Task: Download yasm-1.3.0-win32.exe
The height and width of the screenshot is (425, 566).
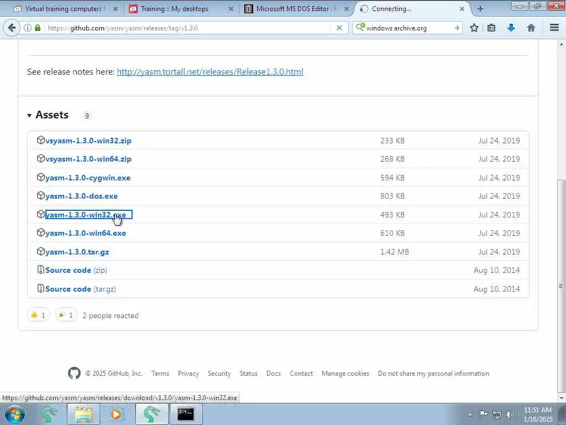Action: pos(86,215)
